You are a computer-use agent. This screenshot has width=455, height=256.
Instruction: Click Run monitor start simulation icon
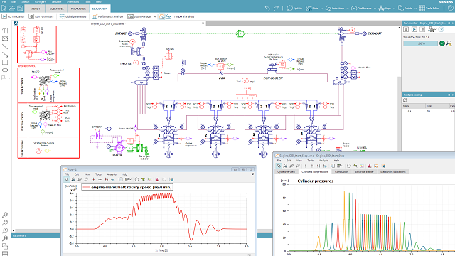click(x=414, y=29)
